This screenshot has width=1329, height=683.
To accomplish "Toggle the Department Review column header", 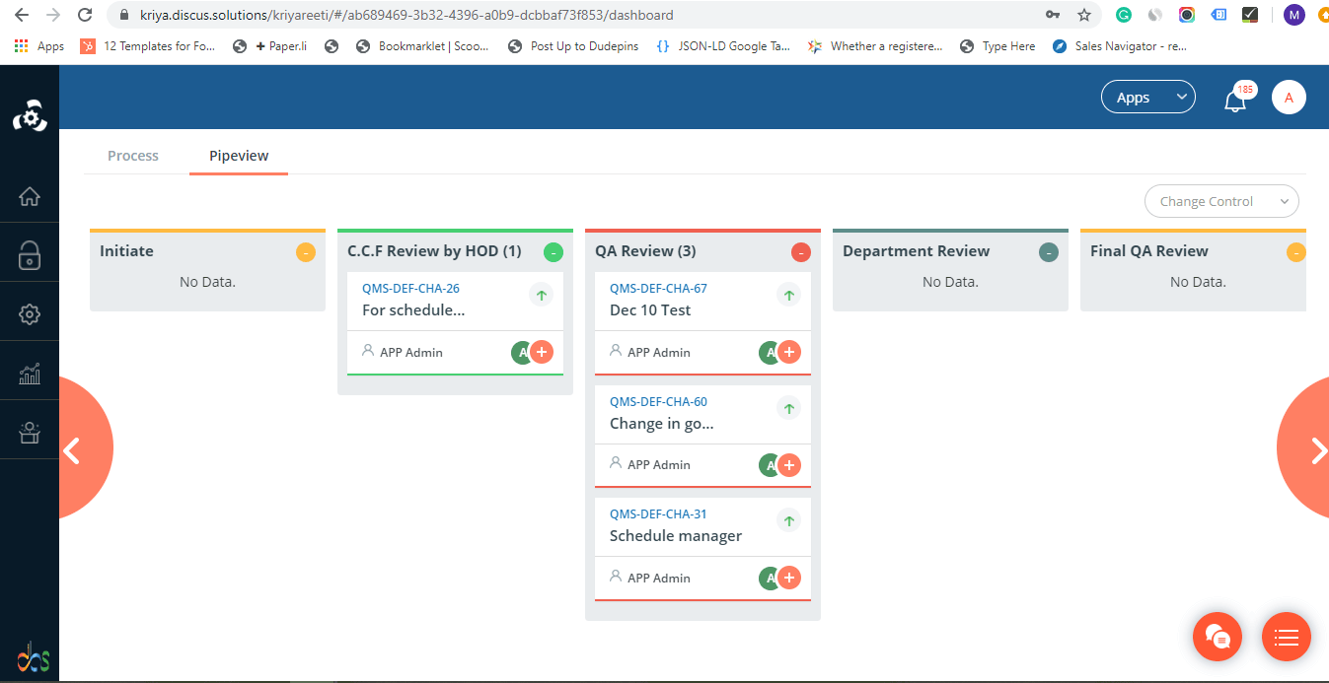I will [x=1048, y=251].
